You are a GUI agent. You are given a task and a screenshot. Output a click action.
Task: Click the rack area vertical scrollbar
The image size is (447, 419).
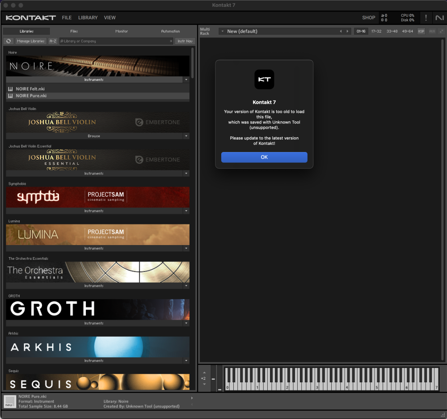[443, 199]
